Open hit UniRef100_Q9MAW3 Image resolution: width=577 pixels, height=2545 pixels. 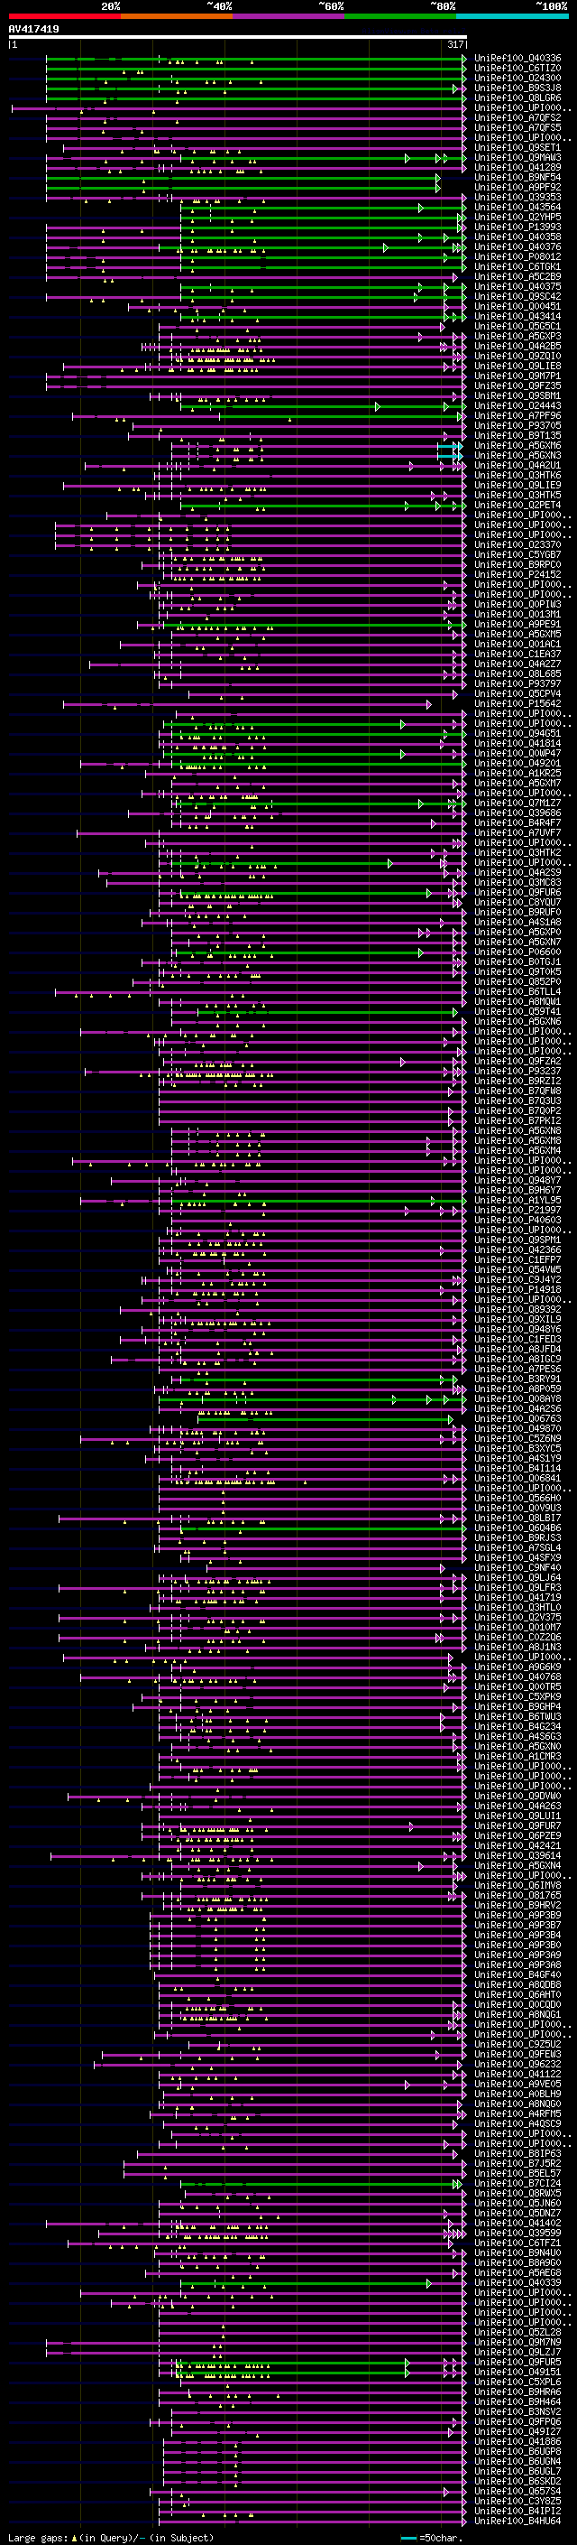click(x=517, y=158)
